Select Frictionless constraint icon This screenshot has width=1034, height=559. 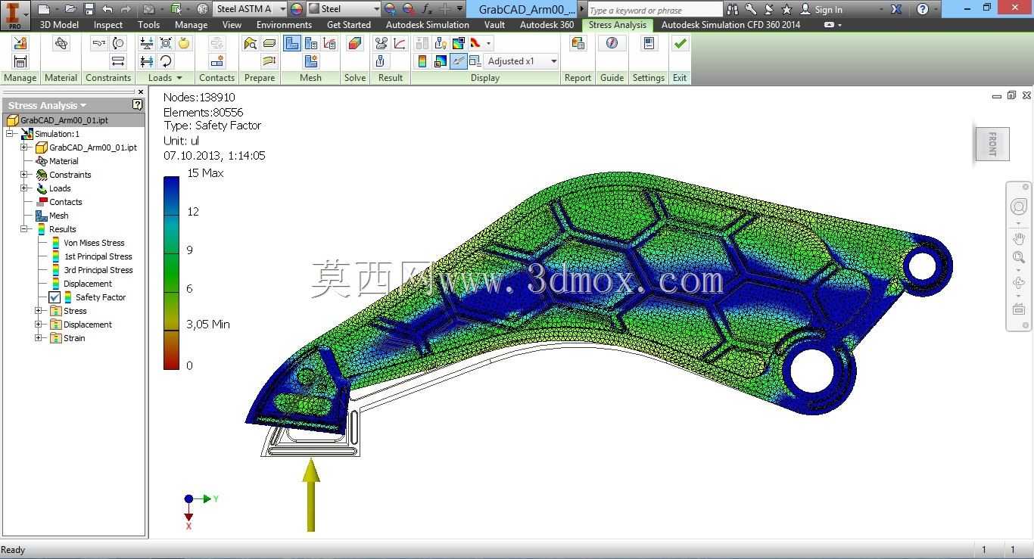[118, 61]
